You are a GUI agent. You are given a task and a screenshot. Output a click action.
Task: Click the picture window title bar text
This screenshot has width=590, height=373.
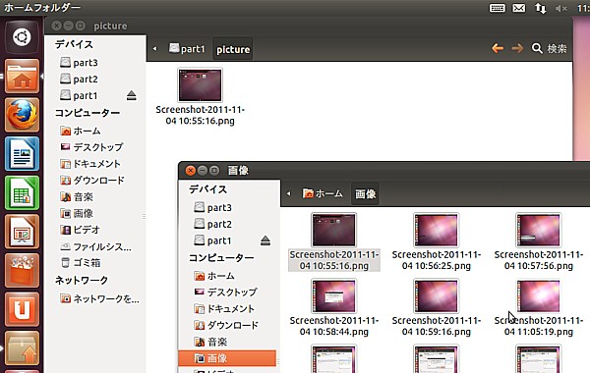click(x=110, y=26)
